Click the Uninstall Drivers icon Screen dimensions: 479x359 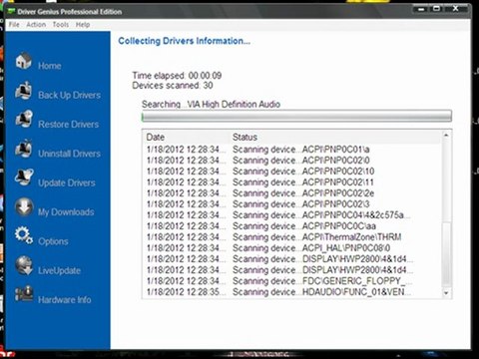tap(24, 149)
